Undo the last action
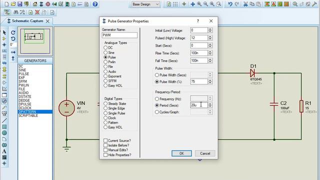Screen dimensions: 320x180 coord(230,4)
